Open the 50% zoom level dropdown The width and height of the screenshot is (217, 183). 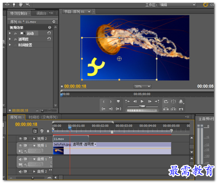pos(143,87)
